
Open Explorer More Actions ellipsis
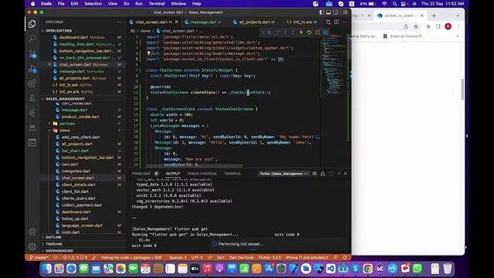tap(118, 22)
